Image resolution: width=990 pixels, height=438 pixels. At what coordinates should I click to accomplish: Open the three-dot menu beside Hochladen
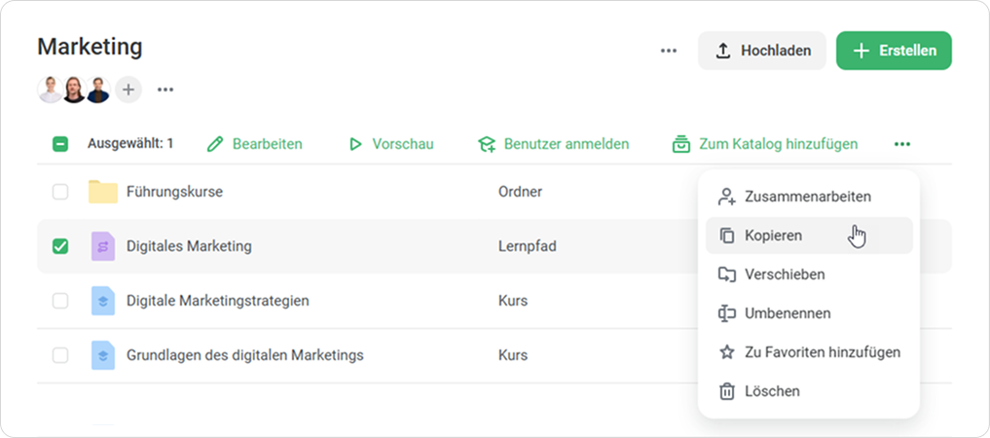pyautogui.click(x=669, y=51)
